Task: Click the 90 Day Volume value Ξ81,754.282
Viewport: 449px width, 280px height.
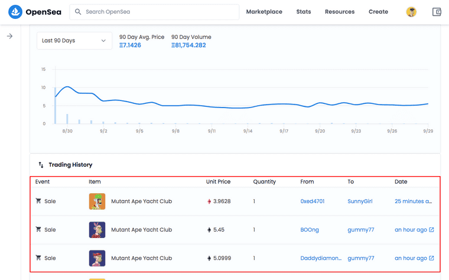Action: [188, 45]
